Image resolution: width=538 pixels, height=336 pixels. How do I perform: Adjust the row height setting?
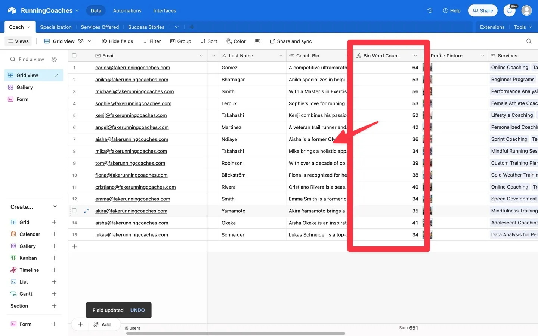(258, 41)
